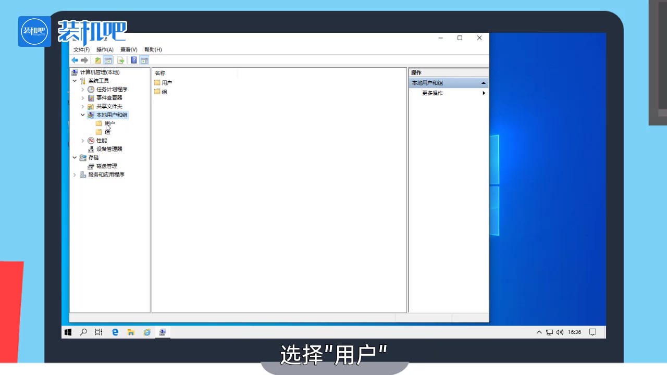Collapse the 系统工具 tree node
The height and width of the screenshot is (375, 667).
click(x=75, y=81)
